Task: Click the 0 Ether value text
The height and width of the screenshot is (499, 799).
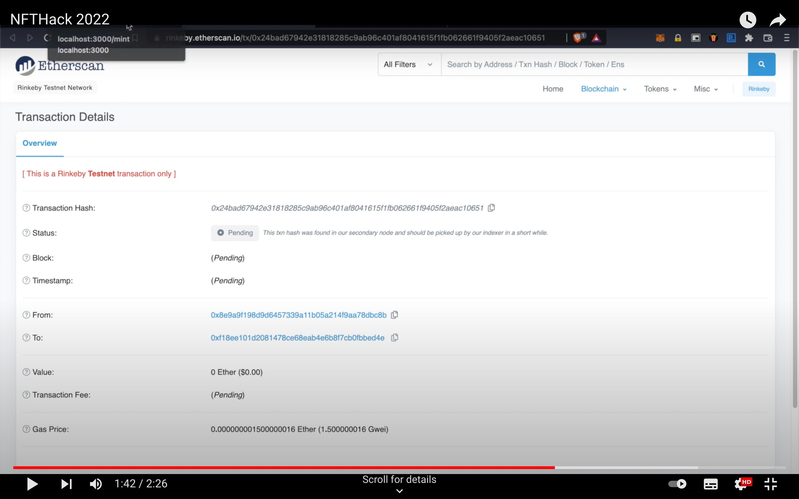Action: [237, 372]
